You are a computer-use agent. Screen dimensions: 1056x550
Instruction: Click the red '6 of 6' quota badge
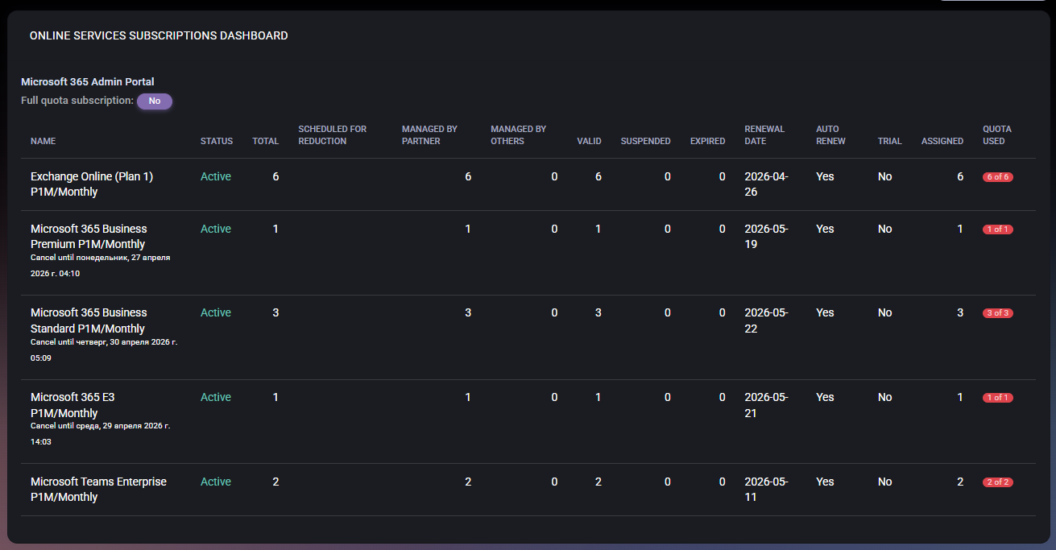[x=997, y=176]
